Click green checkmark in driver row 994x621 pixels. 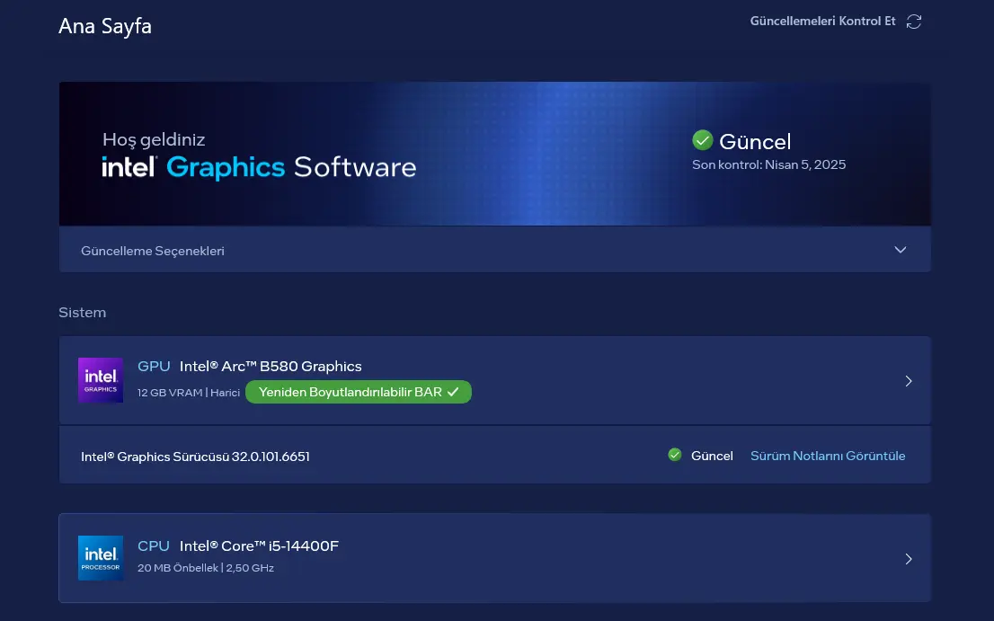[x=674, y=455]
